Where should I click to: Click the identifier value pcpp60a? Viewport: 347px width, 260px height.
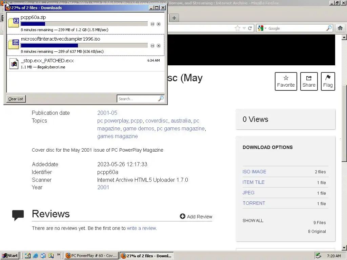(x=108, y=172)
